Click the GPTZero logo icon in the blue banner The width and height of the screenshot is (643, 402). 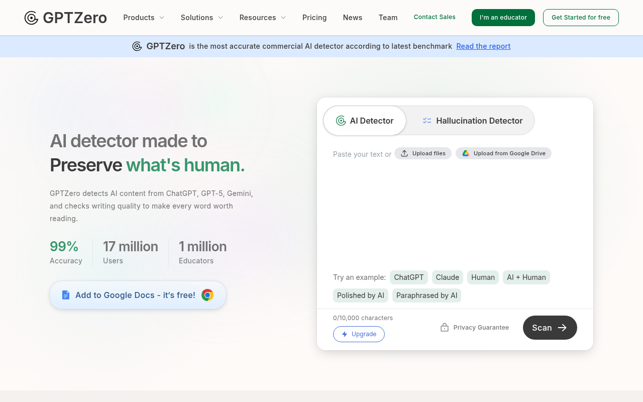tap(137, 46)
